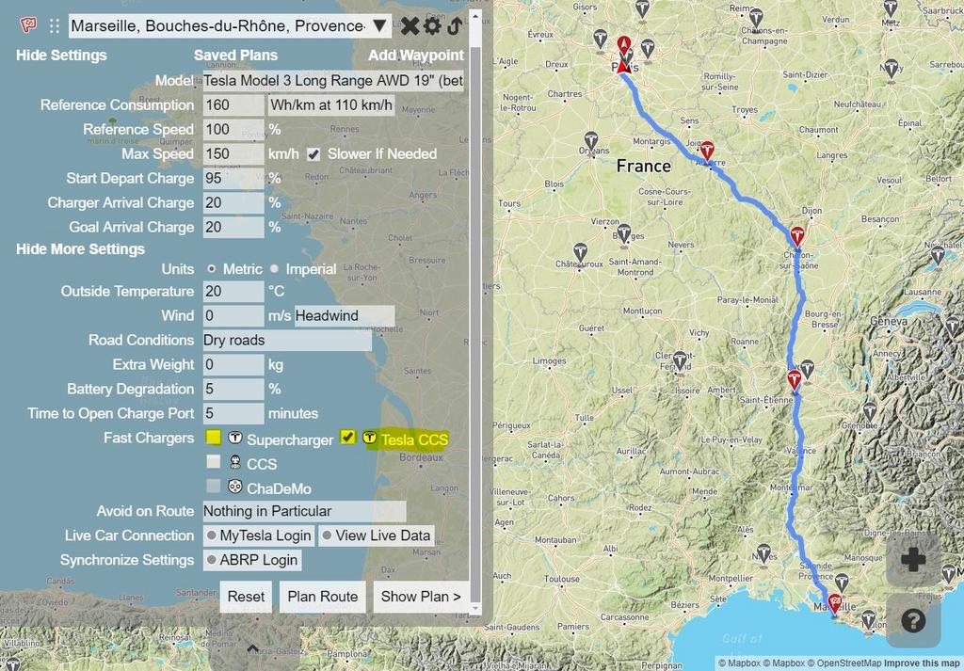
Task: Select the grey Supercharger pin at Clermont-Ferrand
Action: coord(680,362)
